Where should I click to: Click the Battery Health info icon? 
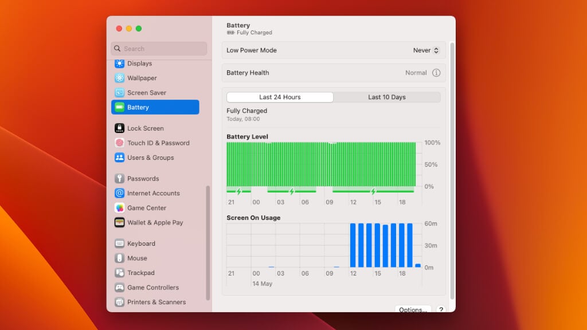pyautogui.click(x=436, y=73)
